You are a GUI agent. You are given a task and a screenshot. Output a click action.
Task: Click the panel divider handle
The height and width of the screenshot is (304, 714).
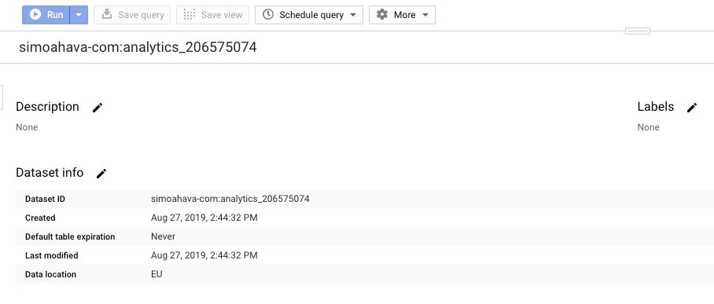638,31
